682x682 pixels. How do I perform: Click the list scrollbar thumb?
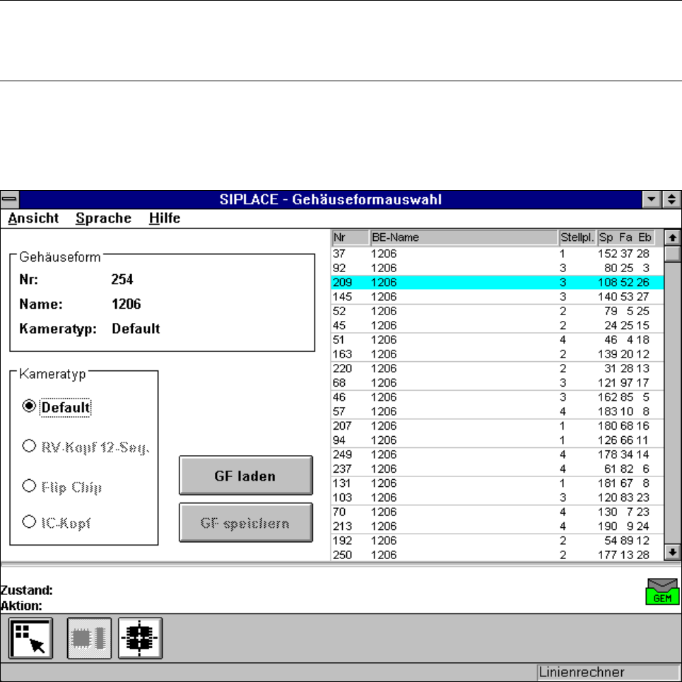(x=672, y=254)
